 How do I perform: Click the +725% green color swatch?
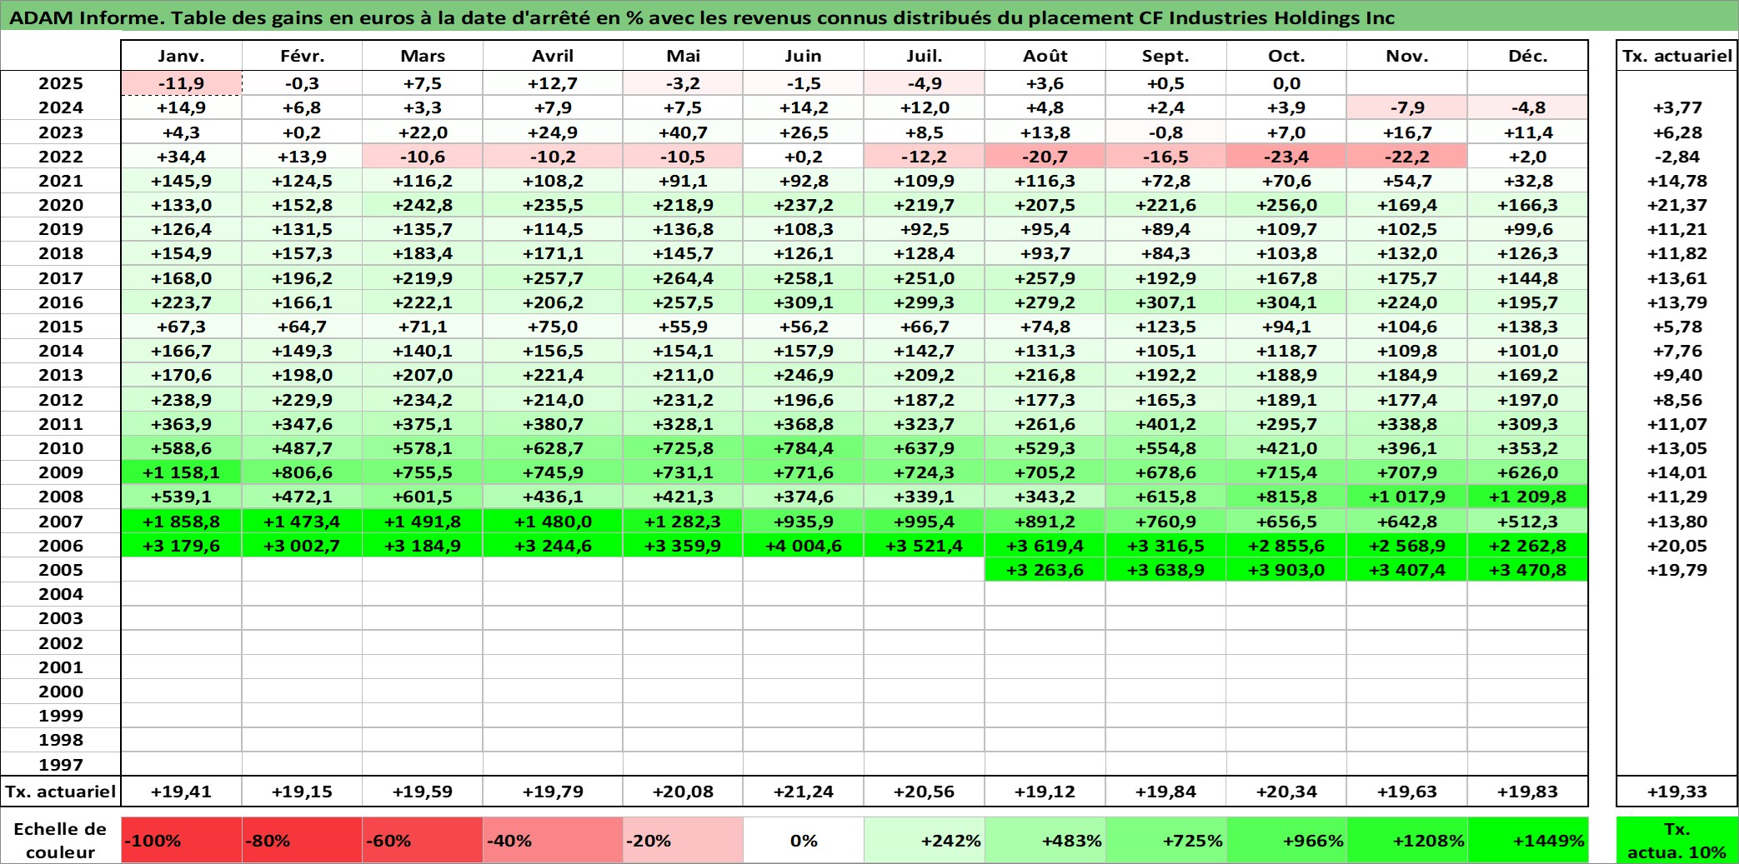click(x=1165, y=840)
